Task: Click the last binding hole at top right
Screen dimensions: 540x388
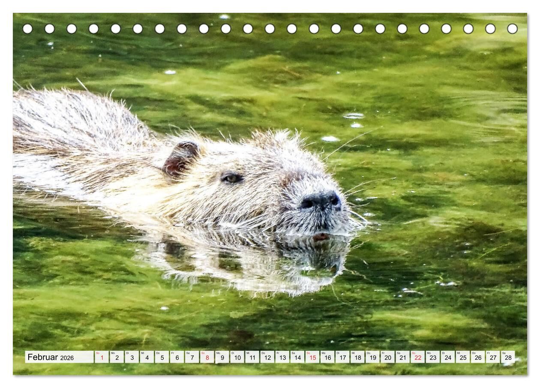Action: pyautogui.click(x=512, y=29)
